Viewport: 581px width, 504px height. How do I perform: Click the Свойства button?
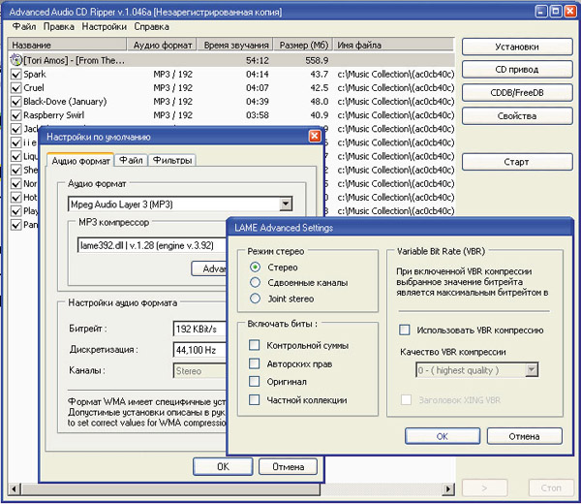(x=517, y=116)
